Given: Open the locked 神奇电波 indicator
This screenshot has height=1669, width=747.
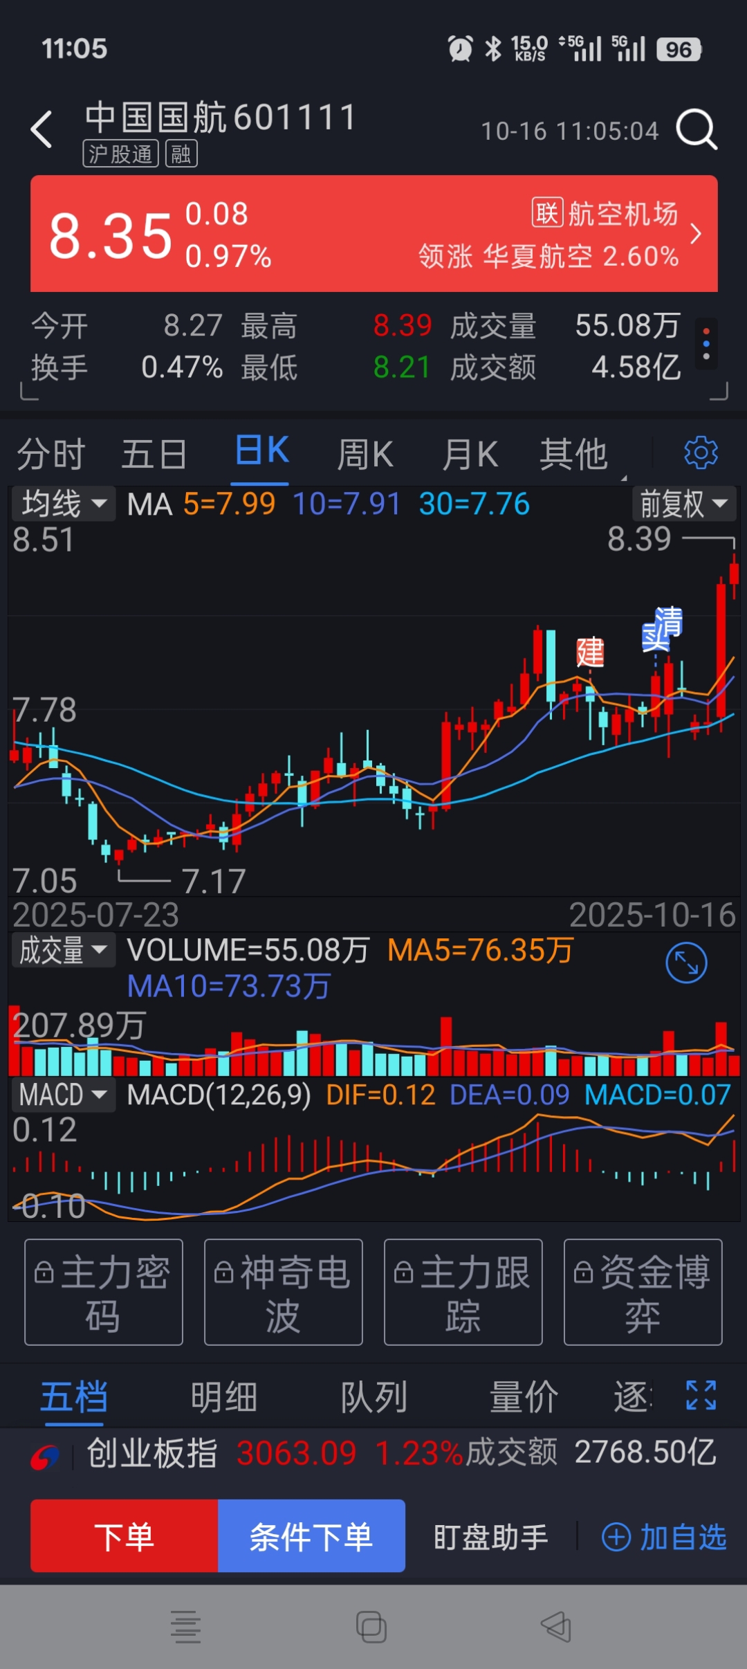Looking at the screenshot, I should tap(284, 1292).
